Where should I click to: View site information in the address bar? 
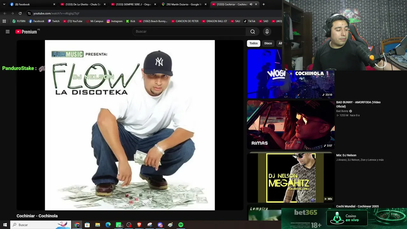coord(29,13)
